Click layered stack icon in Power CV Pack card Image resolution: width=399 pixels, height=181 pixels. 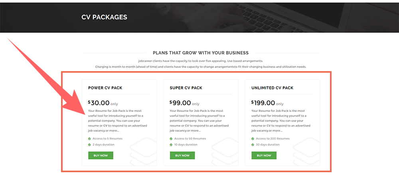point(142,151)
